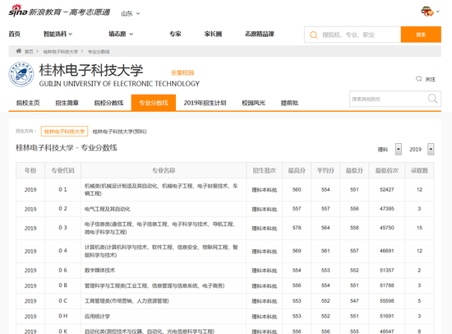This screenshot has height=334, width=452.
Task: Click the orange search magnifier icon
Action: [x=313, y=35]
